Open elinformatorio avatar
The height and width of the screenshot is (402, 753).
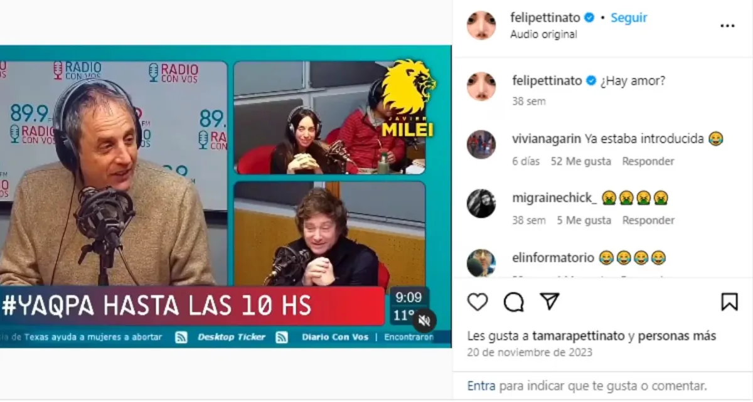pos(481,263)
